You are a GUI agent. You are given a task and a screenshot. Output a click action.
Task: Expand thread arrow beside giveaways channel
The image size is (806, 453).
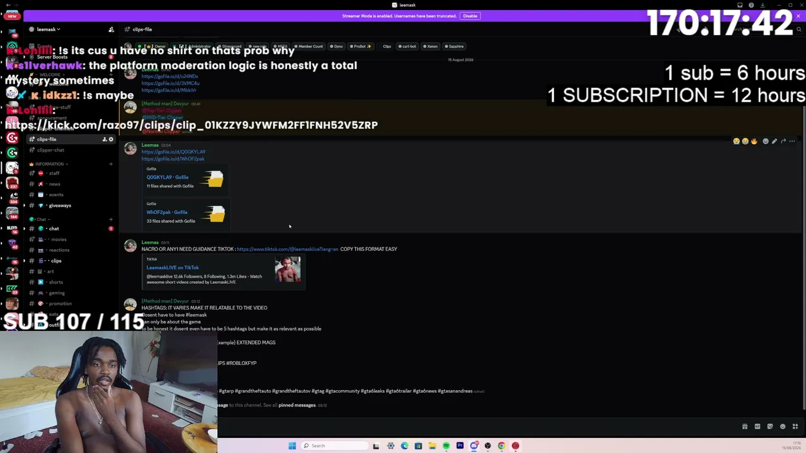point(25,206)
